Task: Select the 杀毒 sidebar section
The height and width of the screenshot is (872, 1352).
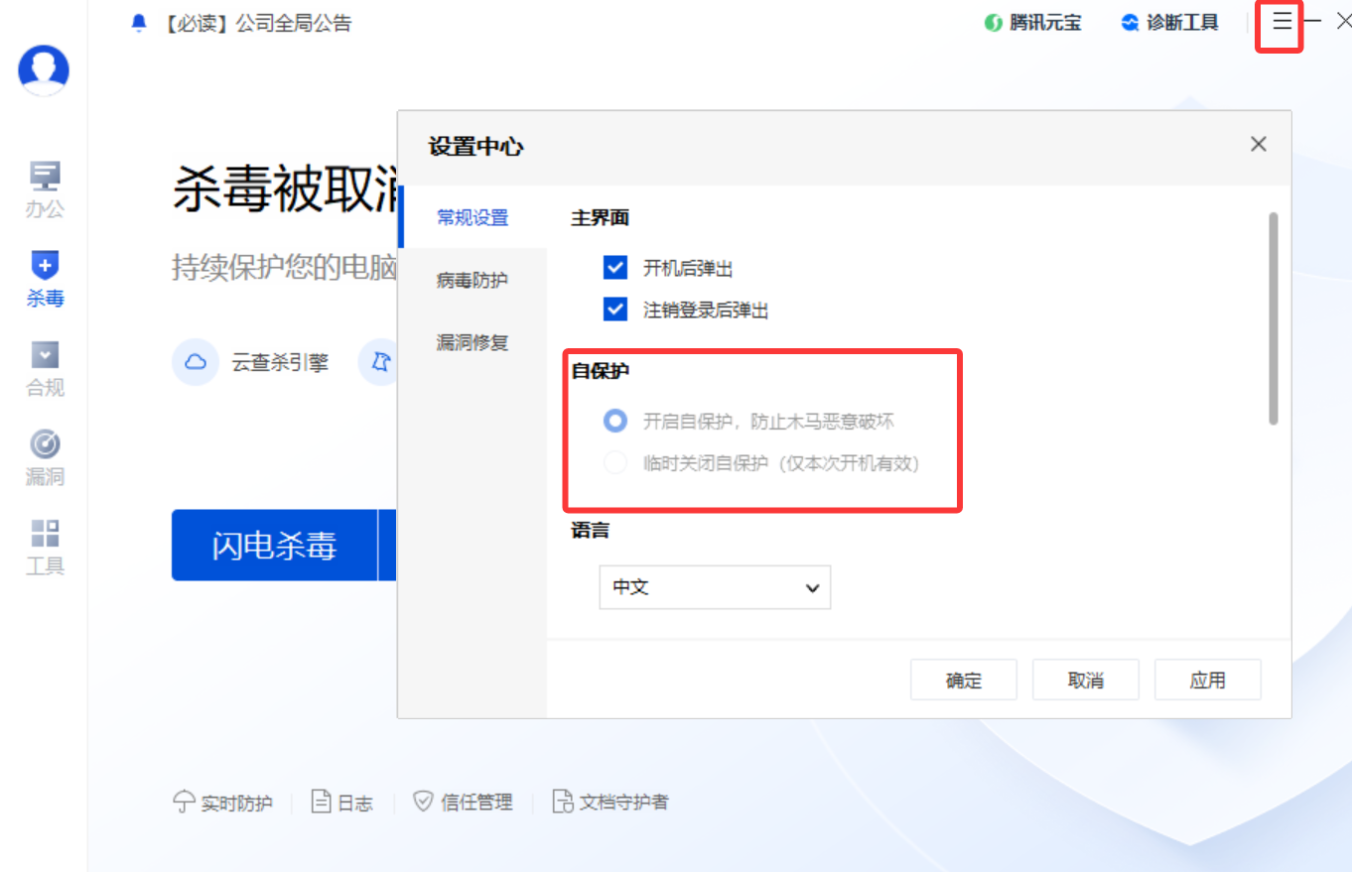Action: pyautogui.click(x=45, y=279)
